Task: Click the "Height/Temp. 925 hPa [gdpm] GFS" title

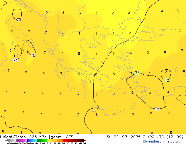Action: (x=37, y=137)
